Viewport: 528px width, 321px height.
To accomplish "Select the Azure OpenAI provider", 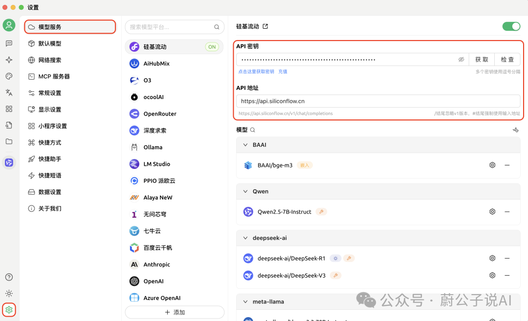I will (174, 298).
